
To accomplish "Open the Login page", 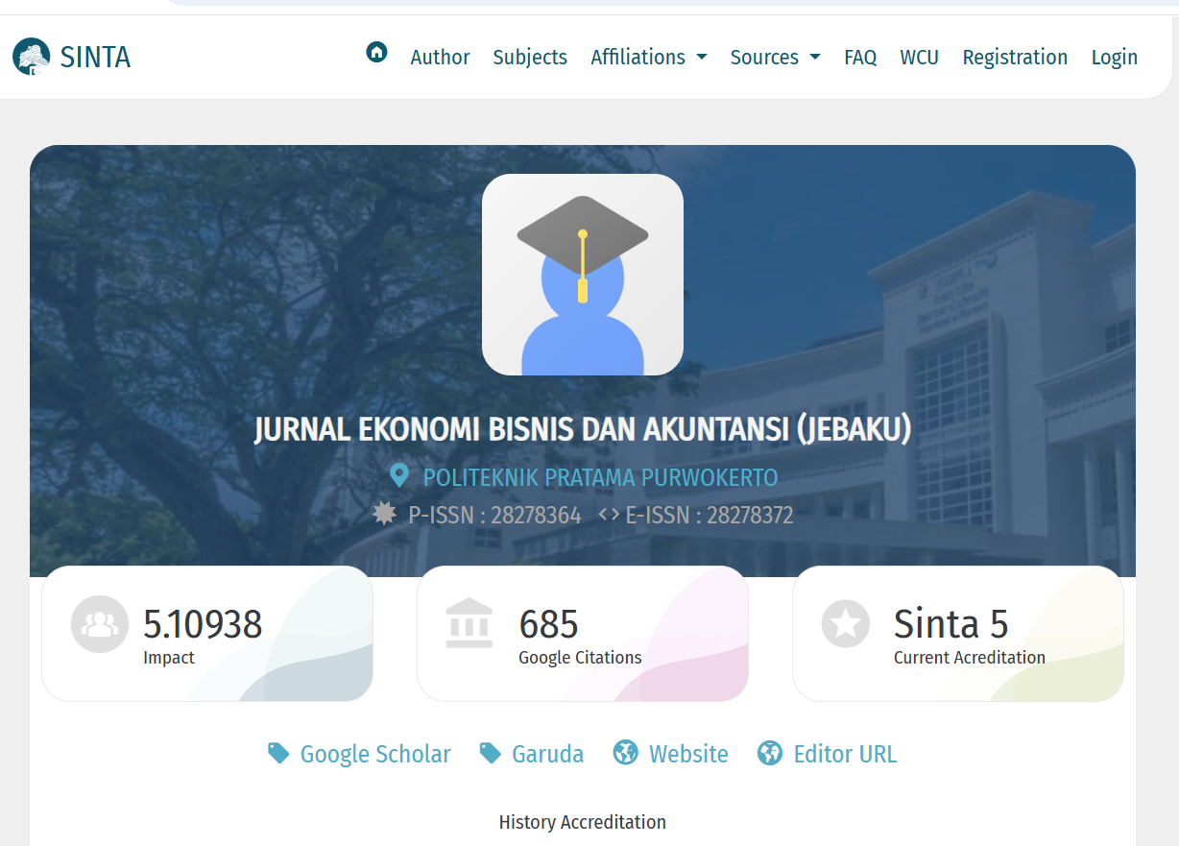I will coord(1115,58).
